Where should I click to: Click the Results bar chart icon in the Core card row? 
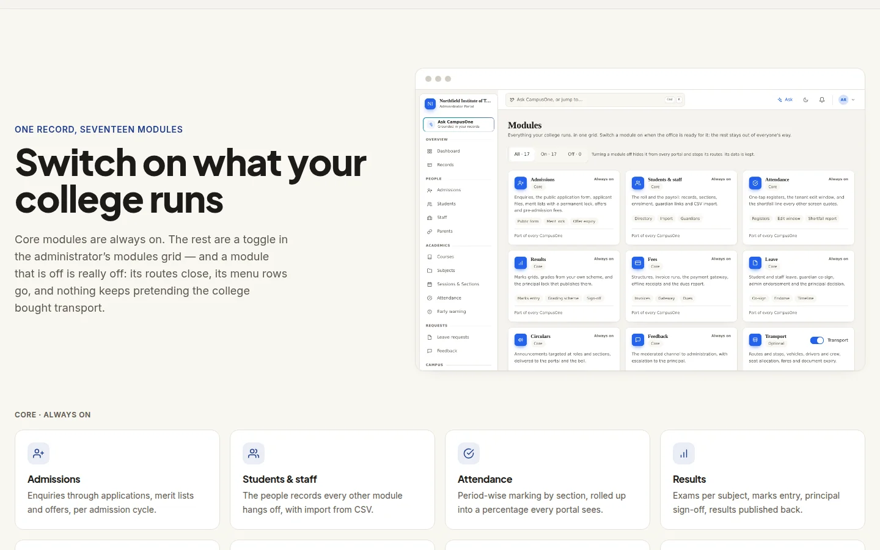pyautogui.click(x=684, y=453)
